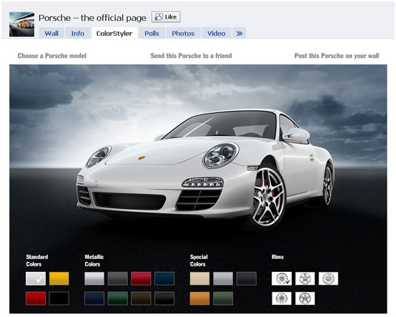Pick the ruby red metallic swatch
Image resolution: width=396 pixels, height=317 pixels.
[141, 278]
